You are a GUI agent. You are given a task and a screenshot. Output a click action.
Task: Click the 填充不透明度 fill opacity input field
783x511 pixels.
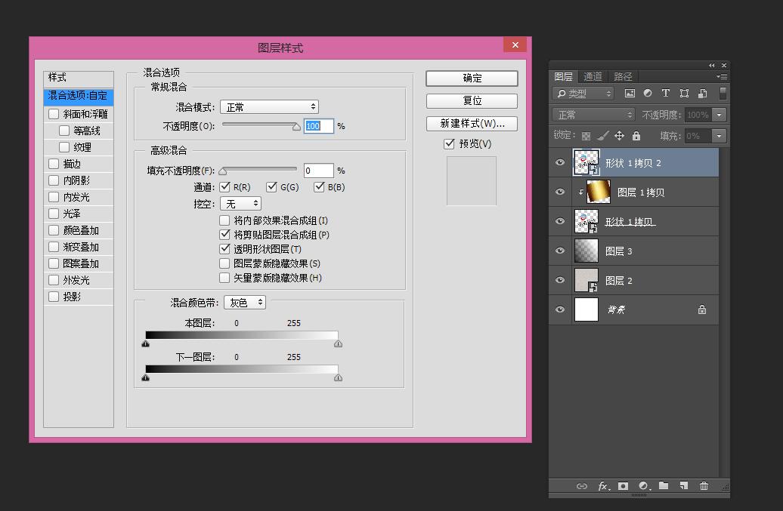tap(318, 171)
